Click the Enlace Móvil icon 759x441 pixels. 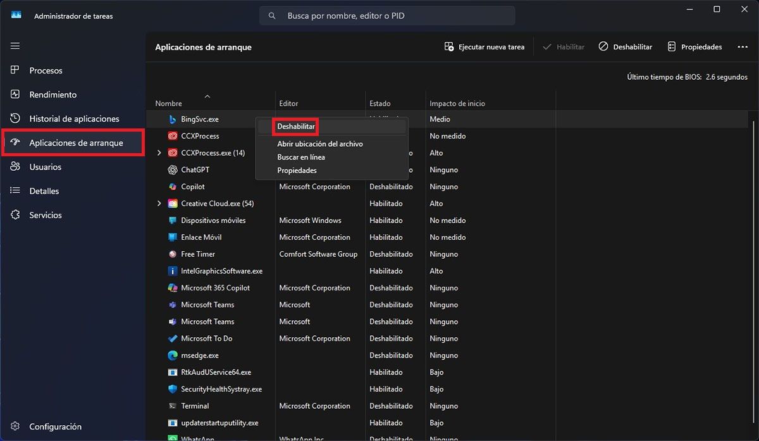point(173,237)
